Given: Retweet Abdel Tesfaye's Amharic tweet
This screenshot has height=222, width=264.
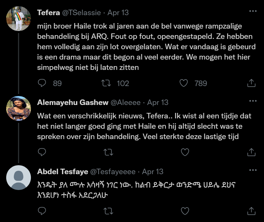Looking at the screenshot, I should pyautogui.click(x=108, y=210).
